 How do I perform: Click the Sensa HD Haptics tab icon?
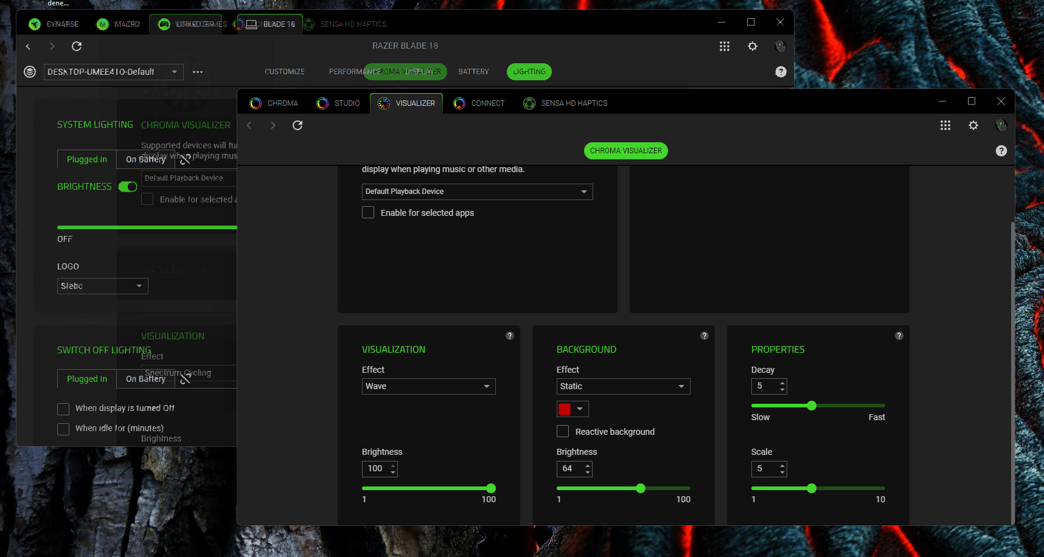[x=529, y=103]
